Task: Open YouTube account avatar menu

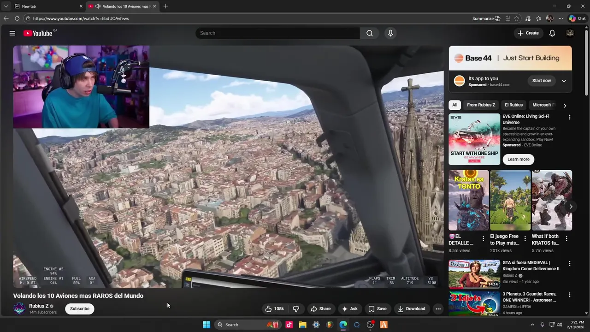Action: point(570,33)
